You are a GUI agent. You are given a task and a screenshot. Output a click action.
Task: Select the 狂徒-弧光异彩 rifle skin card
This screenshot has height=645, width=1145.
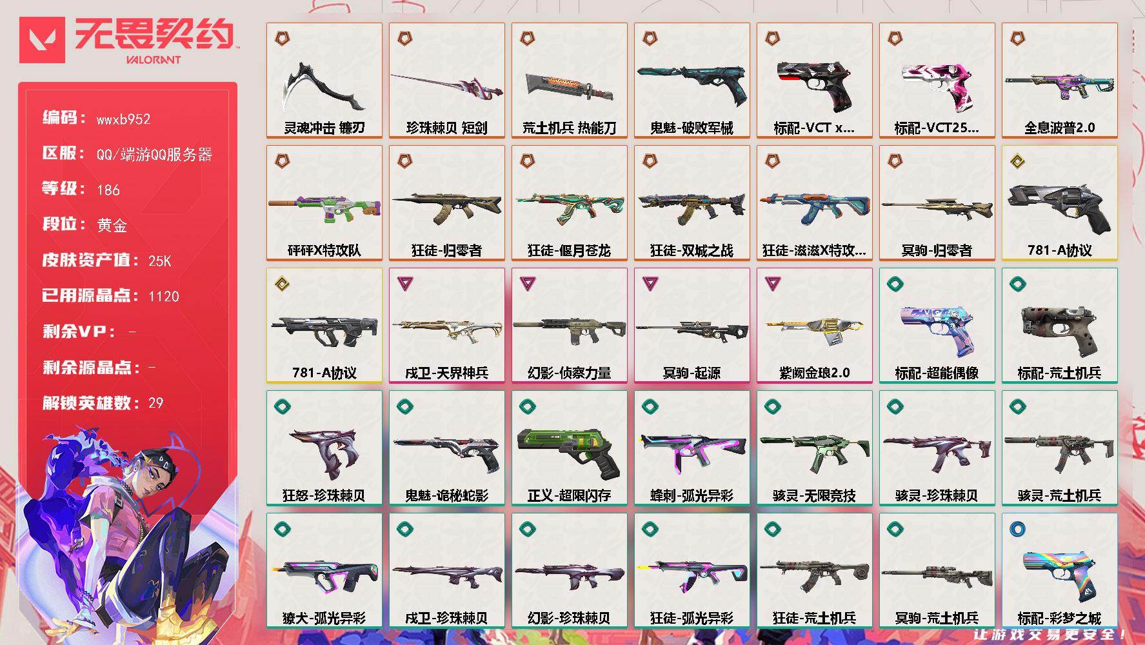692,571
